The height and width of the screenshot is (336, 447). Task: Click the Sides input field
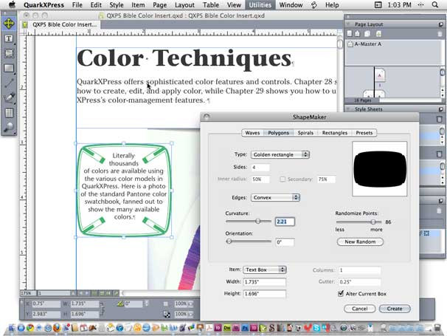click(260, 168)
